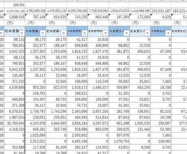Select the cell containing 250,687
187x154 pixels.
[161, 123]
